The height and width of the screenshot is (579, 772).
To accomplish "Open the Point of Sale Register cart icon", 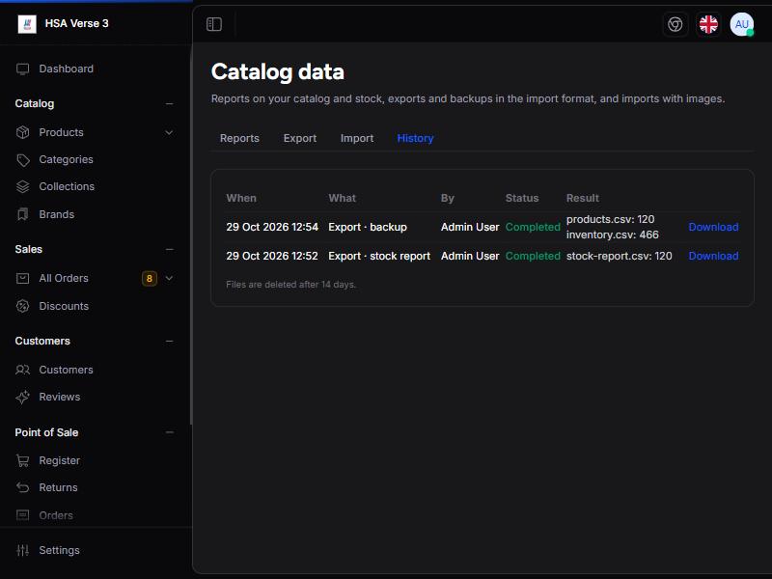I will coord(22,461).
